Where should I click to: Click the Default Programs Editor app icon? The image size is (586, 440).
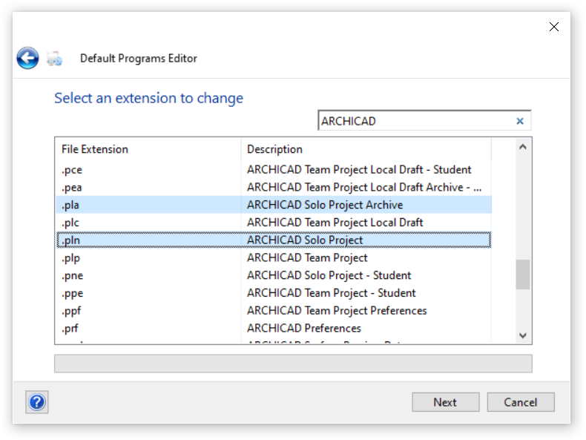click(x=54, y=58)
